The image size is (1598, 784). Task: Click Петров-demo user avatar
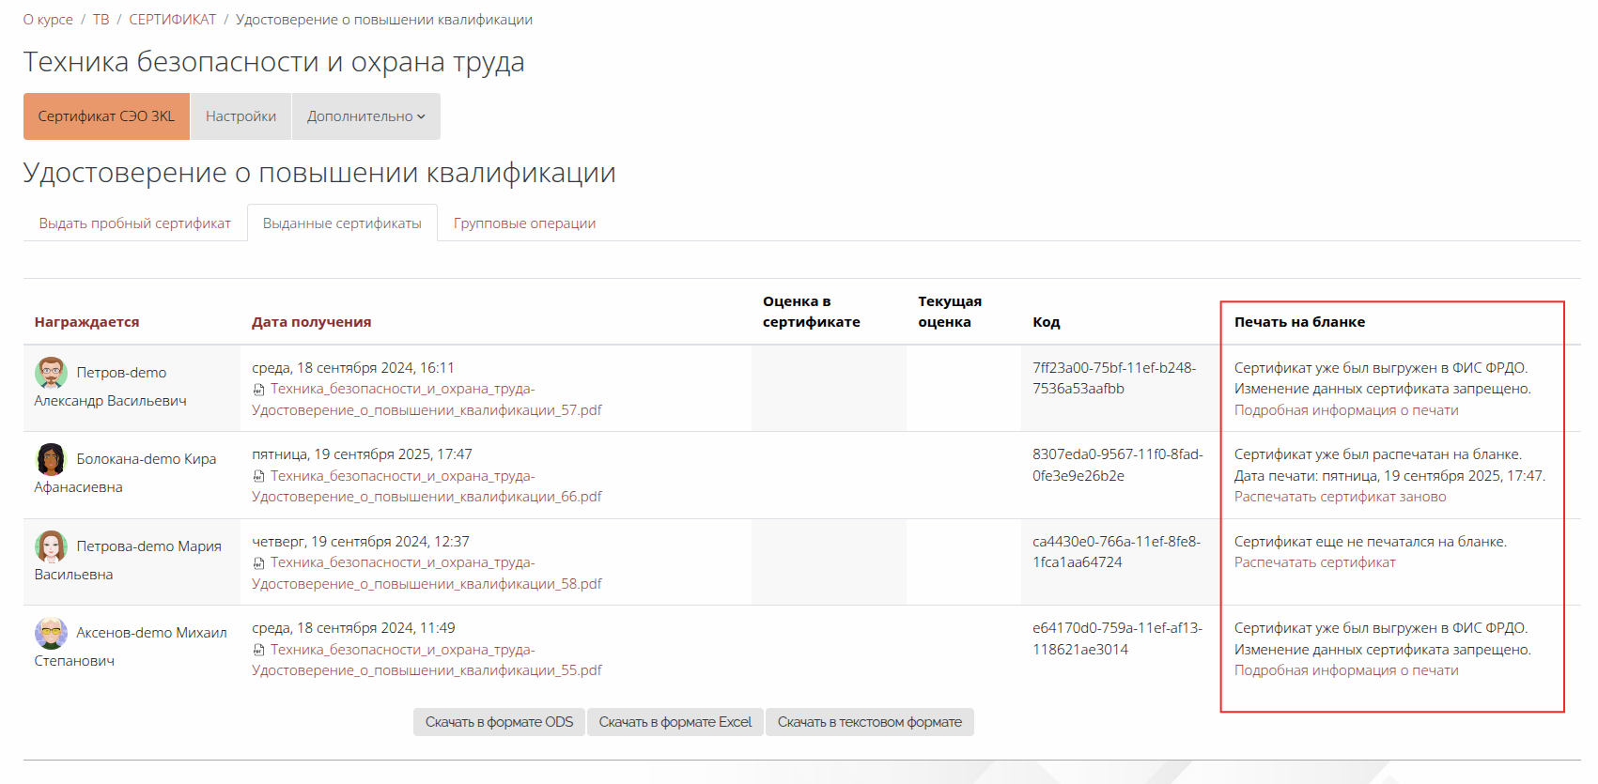[x=51, y=373]
